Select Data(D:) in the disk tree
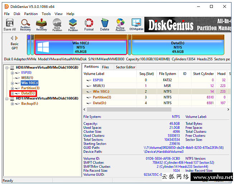The height and width of the screenshot is (185, 234). click(x=28, y=93)
